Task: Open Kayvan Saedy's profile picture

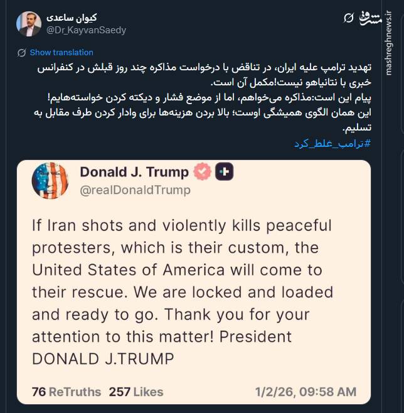Action: tap(28, 23)
